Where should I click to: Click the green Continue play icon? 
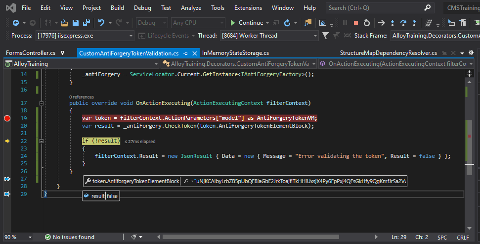click(x=233, y=23)
